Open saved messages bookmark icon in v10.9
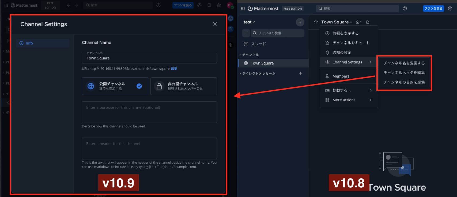The image size is (457, 197). tap(209, 5)
